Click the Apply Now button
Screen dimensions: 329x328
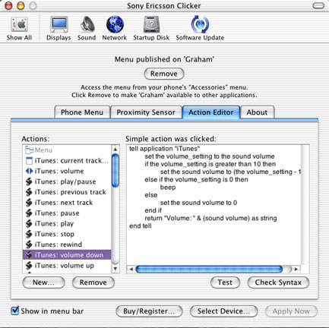pyautogui.click(x=291, y=311)
